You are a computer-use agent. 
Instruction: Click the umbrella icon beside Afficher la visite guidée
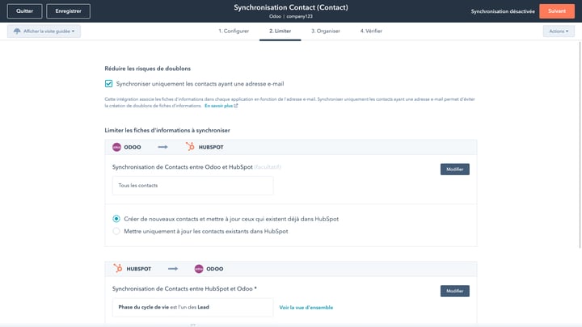(17, 31)
